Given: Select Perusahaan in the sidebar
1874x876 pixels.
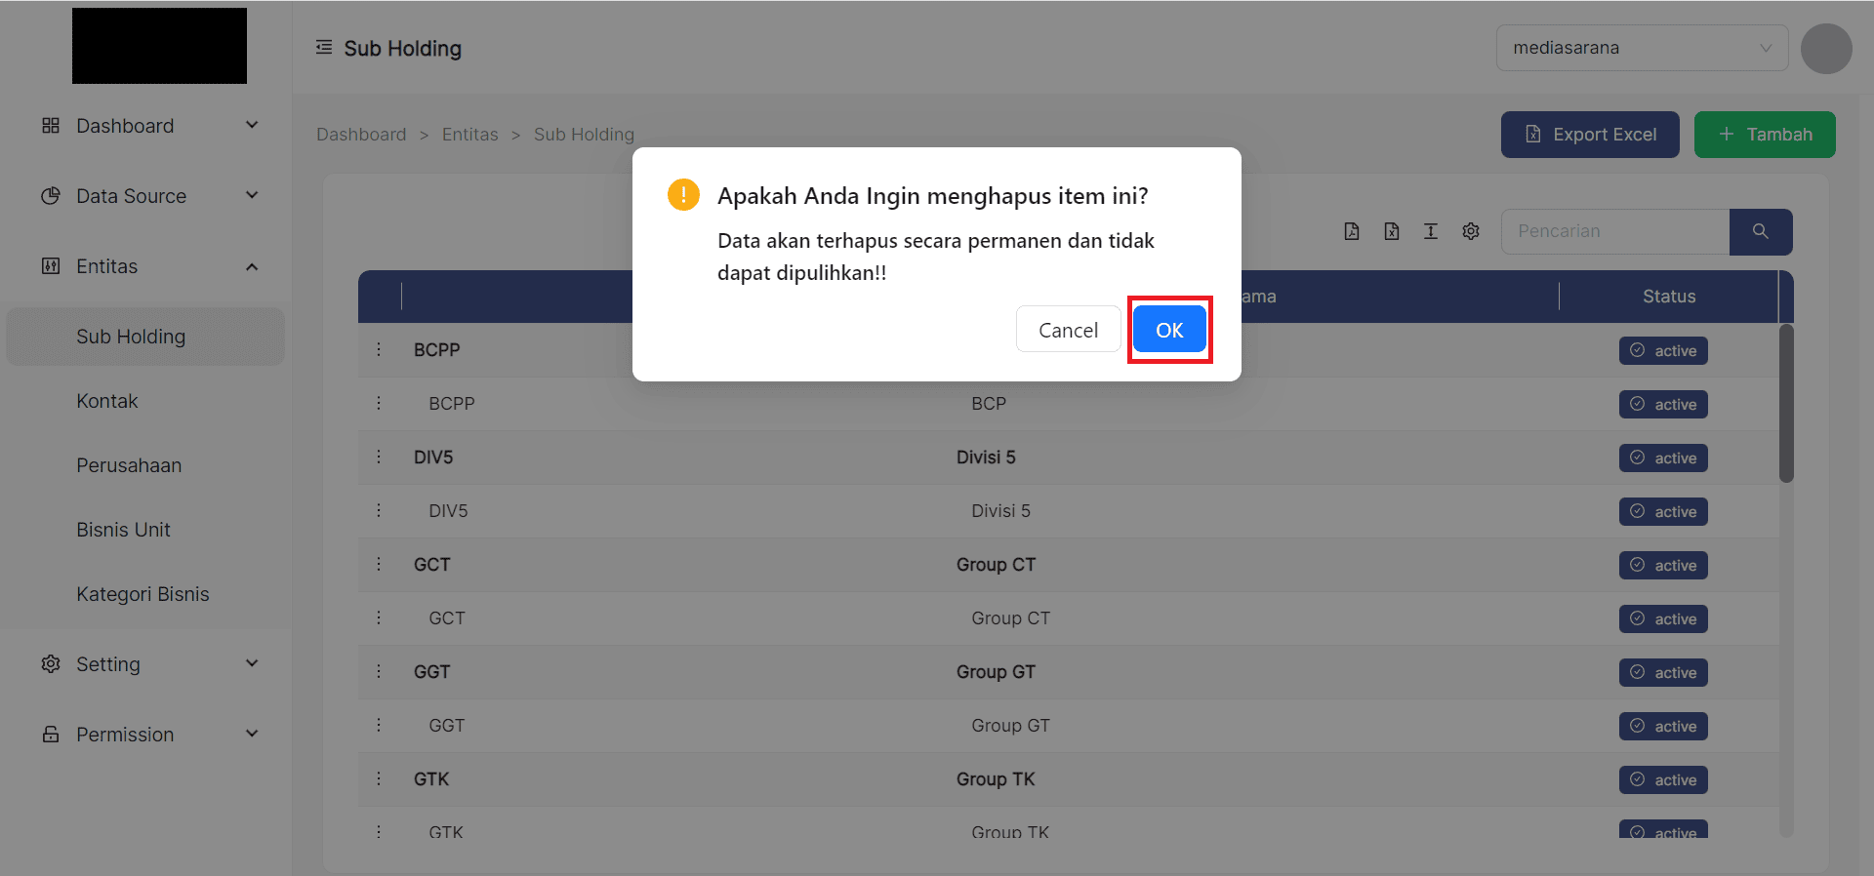Looking at the screenshot, I should point(129,465).
